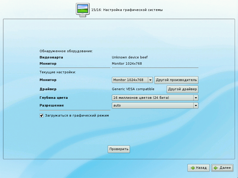Open the Monitor 1024x768 combo box
Image resolution: width=238 pixels, height=178 pixels.
(x=132, y=80)
